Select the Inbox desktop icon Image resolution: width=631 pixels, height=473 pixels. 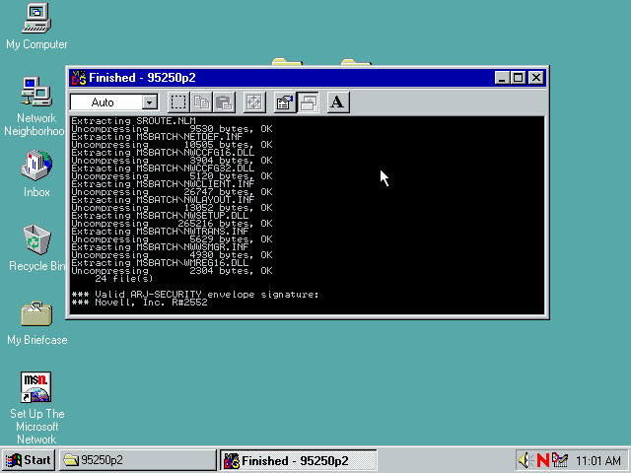pyautogui.click(x=36, y=173)
